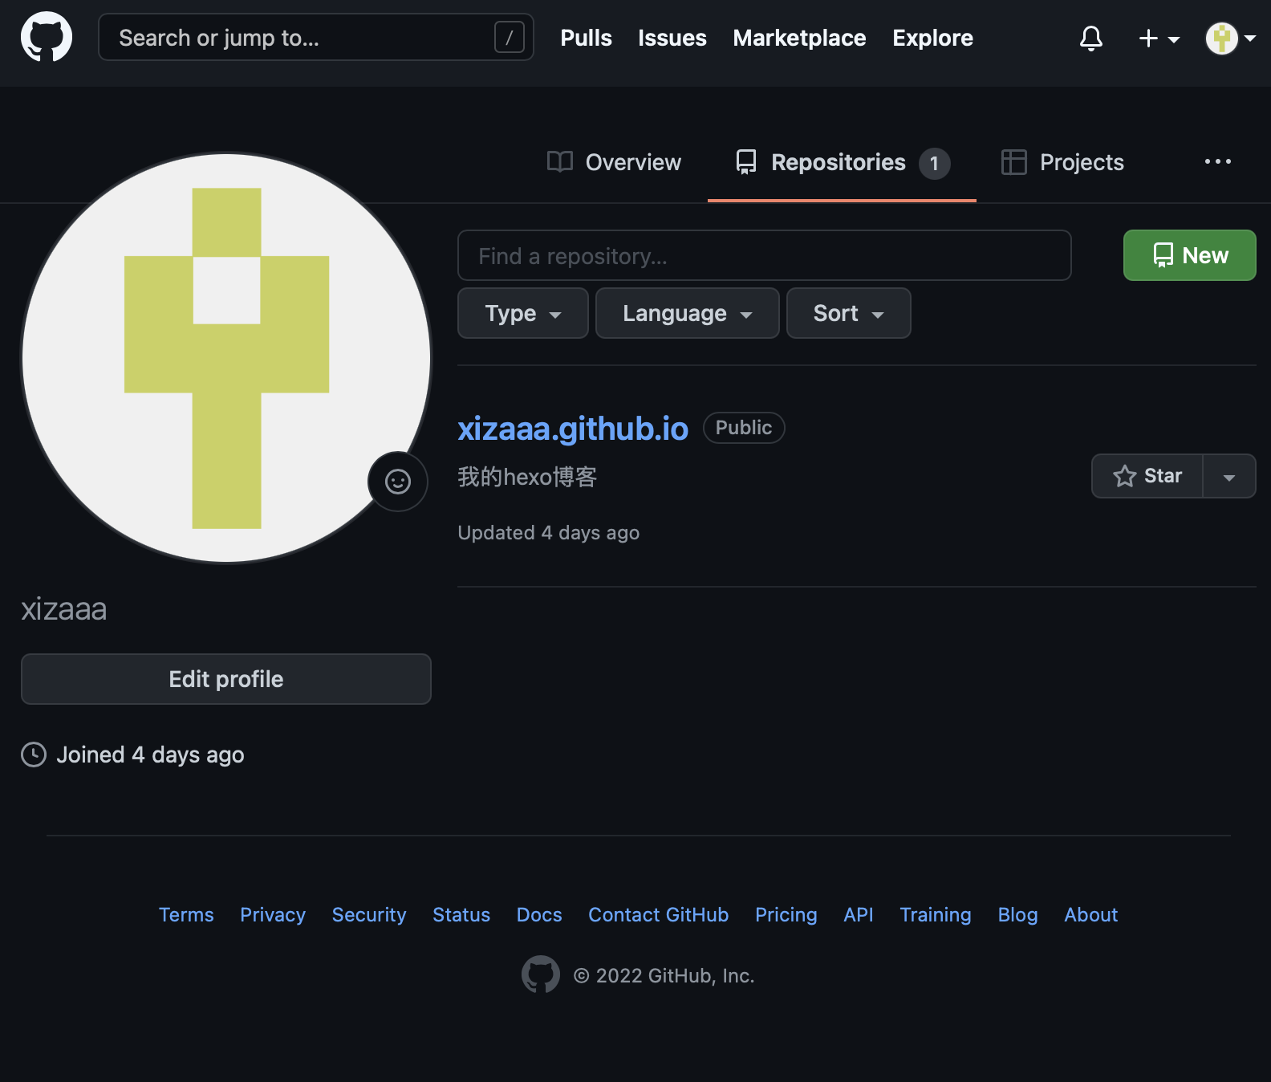1271x1082 pixels.
Task: Open the star lists dropdown arrow
Action: (1229, 476)
